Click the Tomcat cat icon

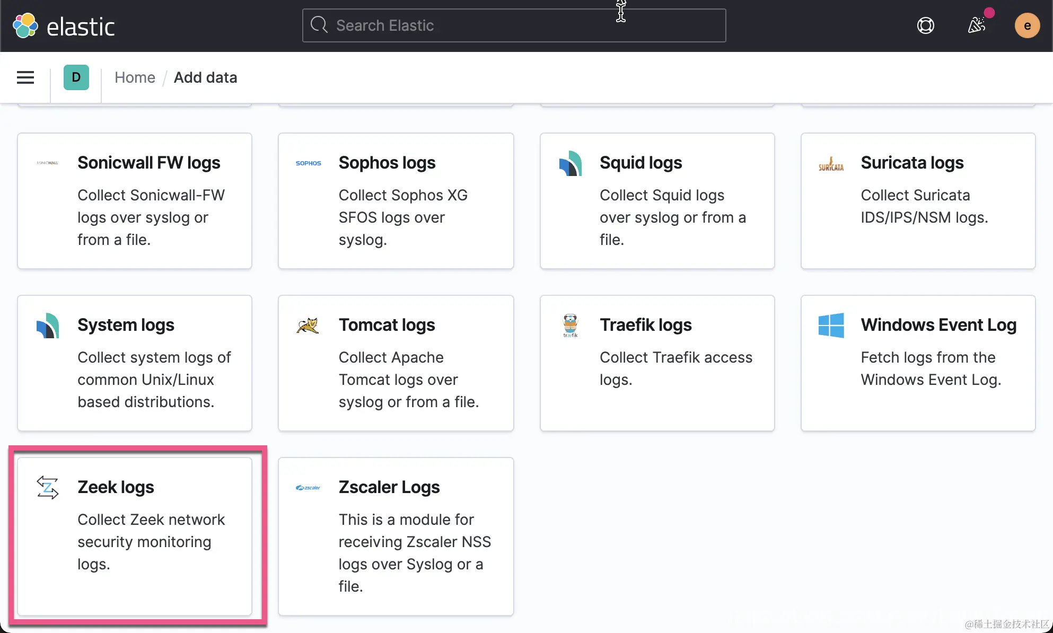308,325
